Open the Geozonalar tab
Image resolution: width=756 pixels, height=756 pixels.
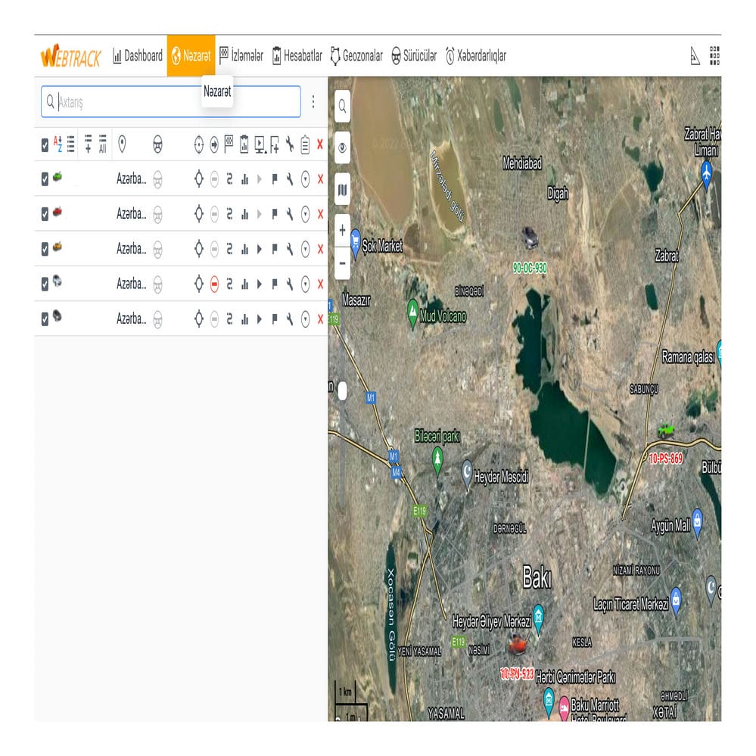pyautogui.click(x=356, y=56)
